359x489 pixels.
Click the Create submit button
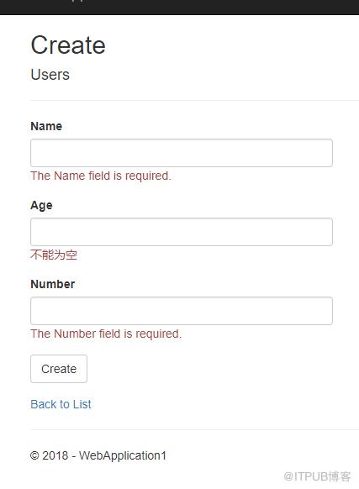[59, 369]
